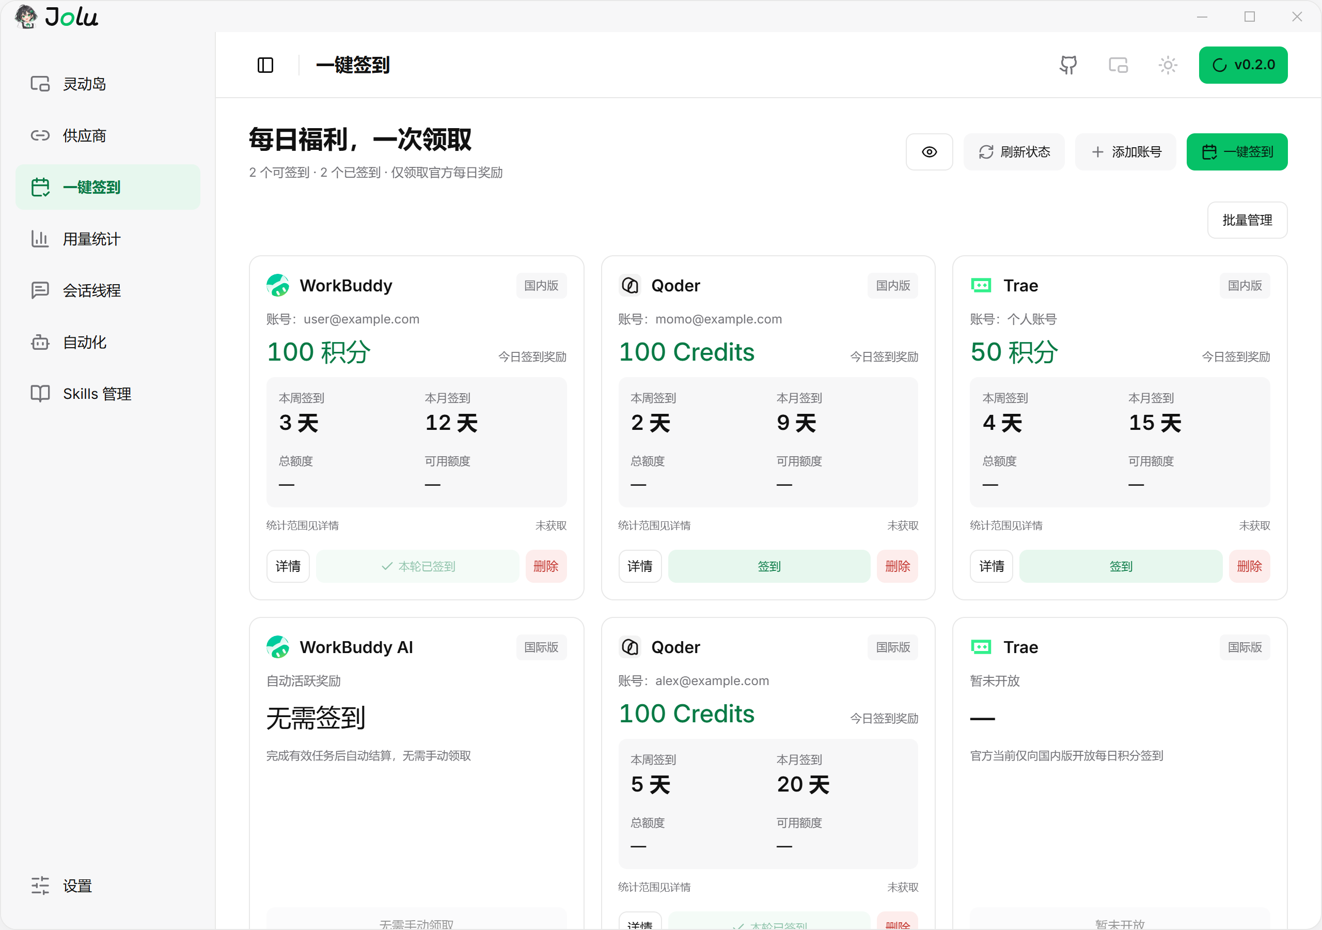Click the 国际版 tag on Trae card
Image resolution: width=1322 pixels, height=930 pixels.
[x=1245, y=647]
